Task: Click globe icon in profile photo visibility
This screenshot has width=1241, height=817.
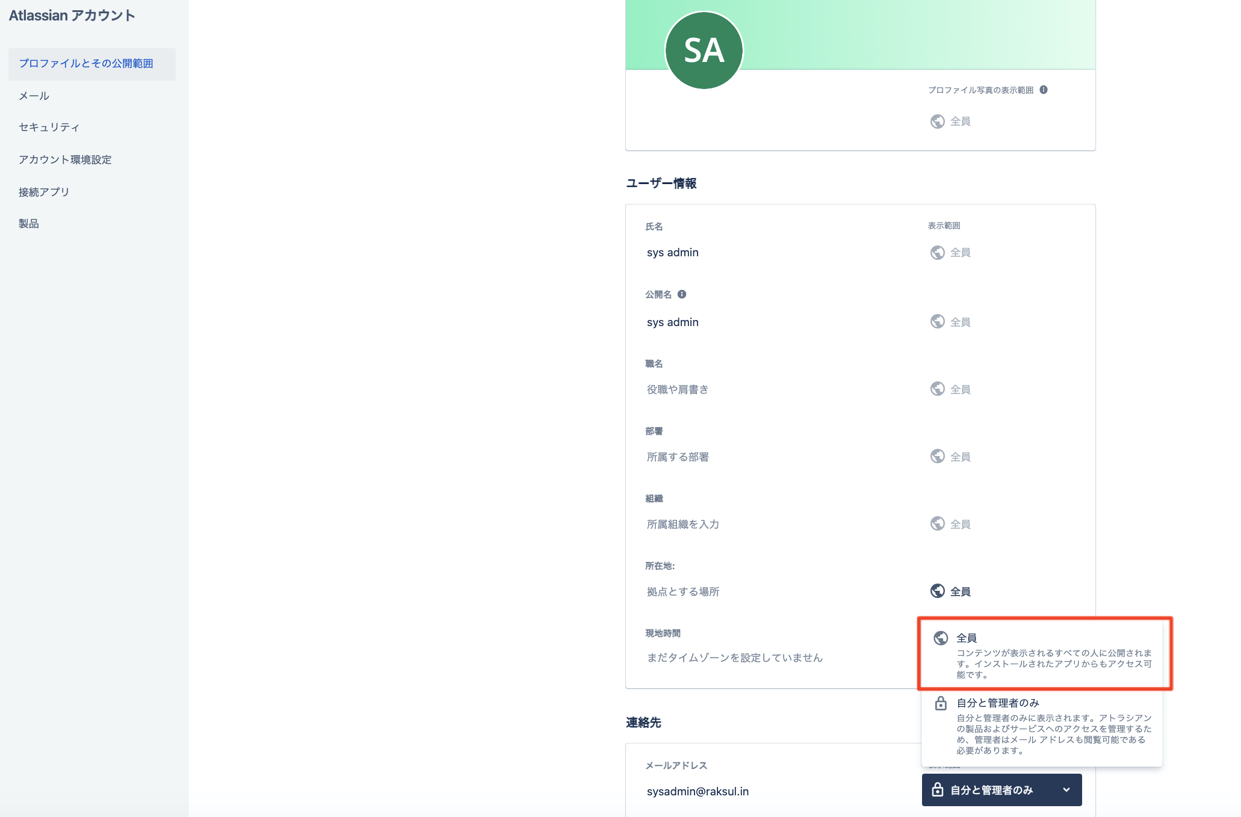Action: [937, 122]
